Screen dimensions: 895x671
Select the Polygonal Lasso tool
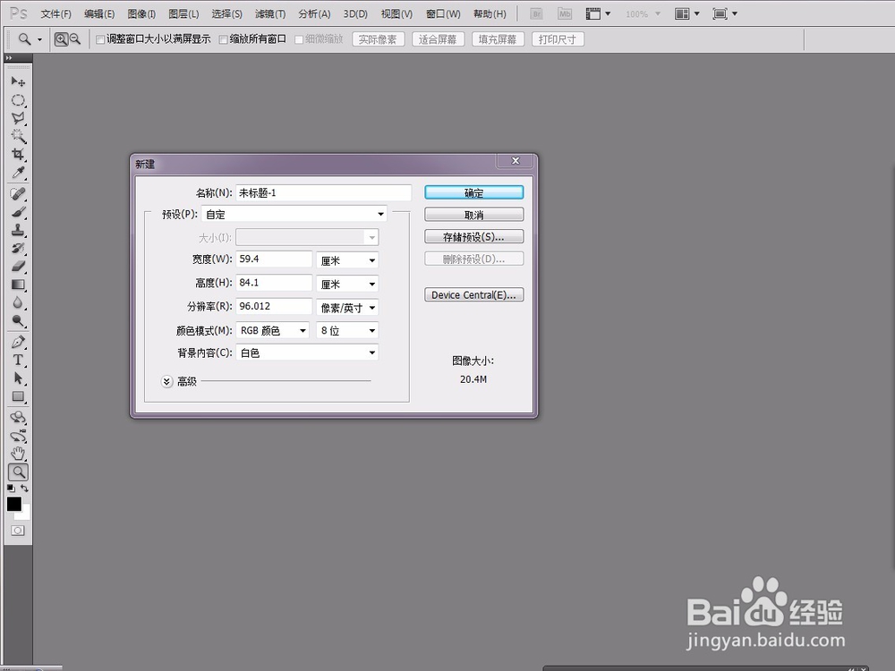pos(18,118)
